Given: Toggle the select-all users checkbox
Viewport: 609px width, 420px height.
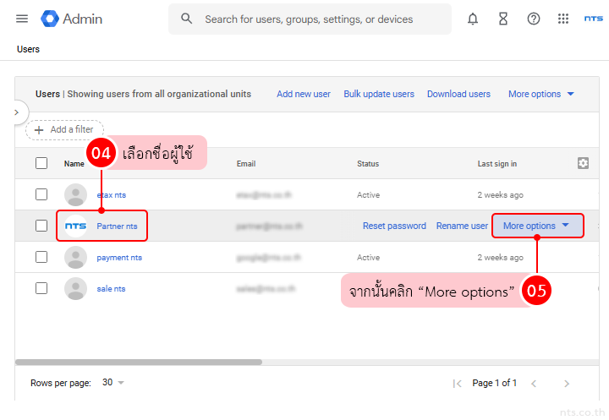Looking at the screenshot, I should (41, 163).
